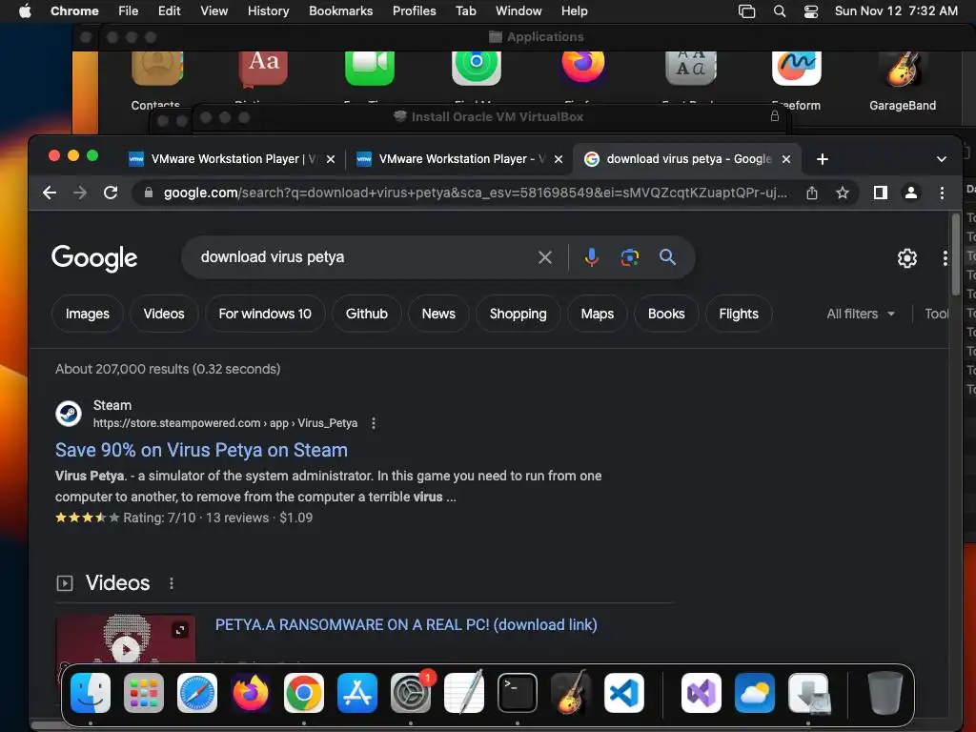The image size is (976, 732).
Task: Open the Trash in the Dock
Action: point(884,693)
